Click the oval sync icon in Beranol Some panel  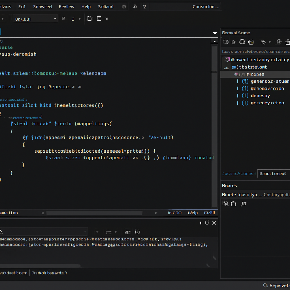(225, 42)
